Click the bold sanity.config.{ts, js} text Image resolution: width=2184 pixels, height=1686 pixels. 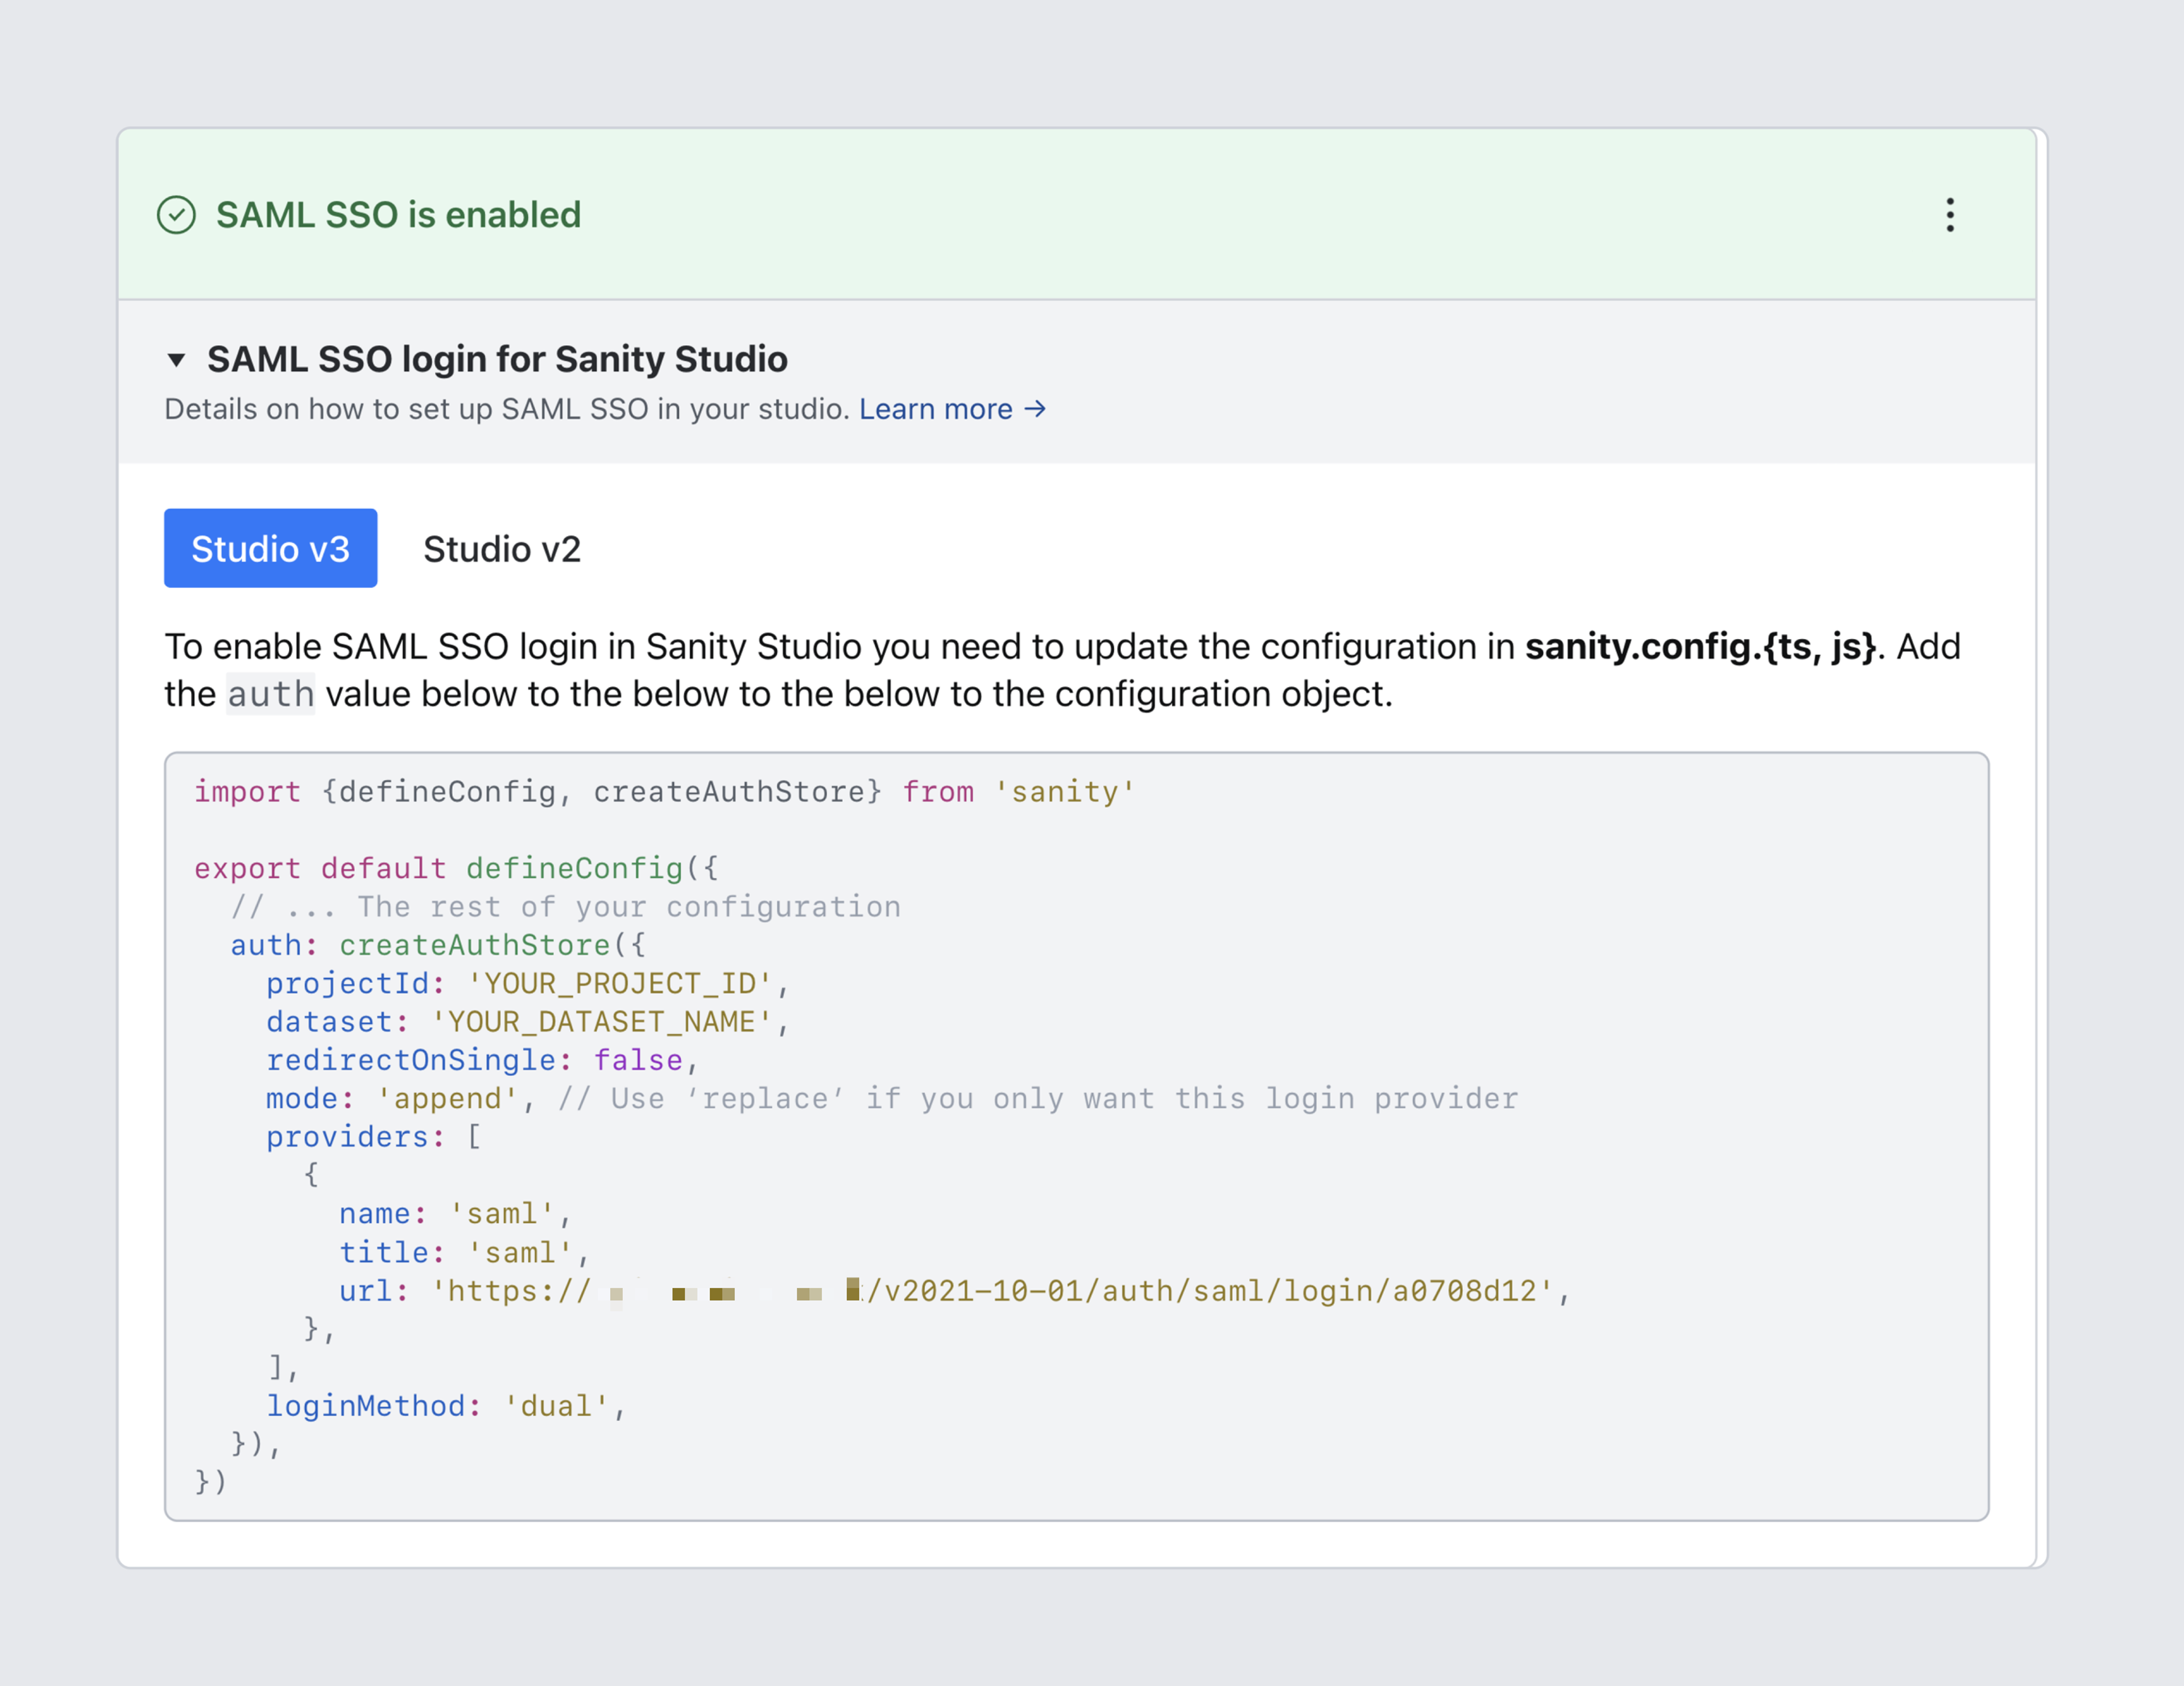coord(1699,647)
